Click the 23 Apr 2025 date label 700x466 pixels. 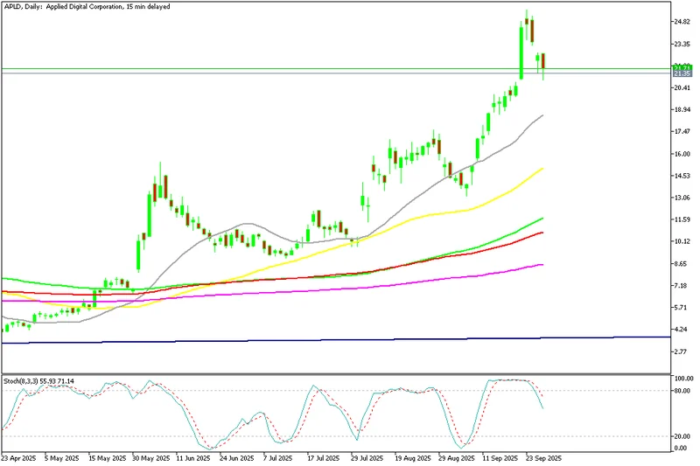point(21,457)
